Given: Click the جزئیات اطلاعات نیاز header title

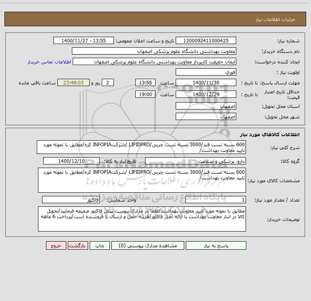Looking at the screenshot, I should (275, 19).
